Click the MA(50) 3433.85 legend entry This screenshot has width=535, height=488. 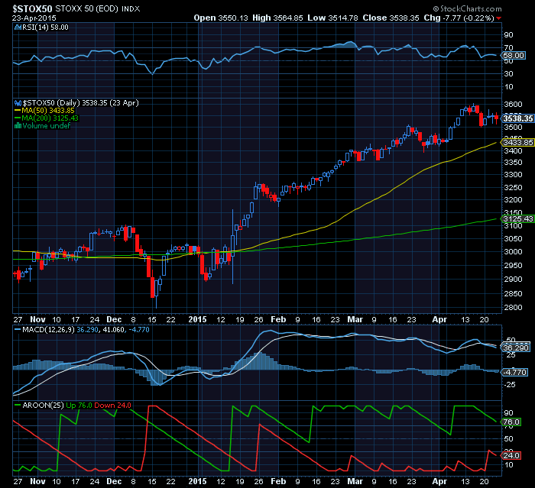pyautogui.click(x=44, y=111)
